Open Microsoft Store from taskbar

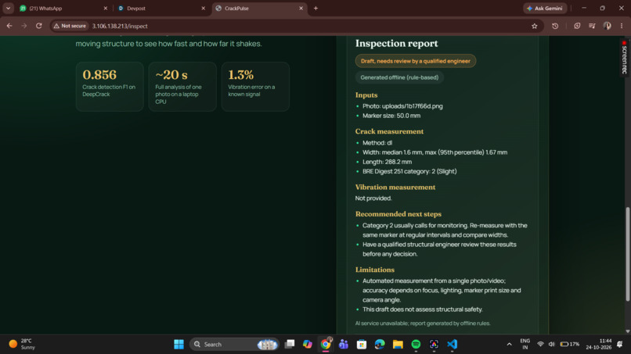pos(362,345)
